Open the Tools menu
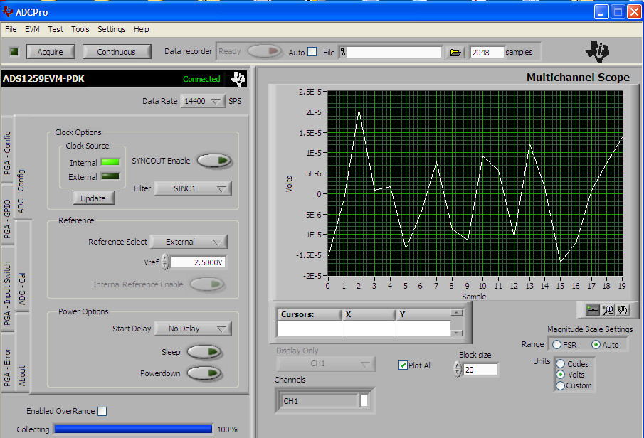Image resolution: width=644 pixels, height=438 pixels. point(80,29)
